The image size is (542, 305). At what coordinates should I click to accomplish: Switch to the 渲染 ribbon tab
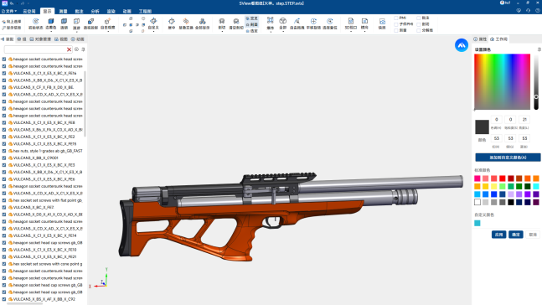(x=111, y=11)
